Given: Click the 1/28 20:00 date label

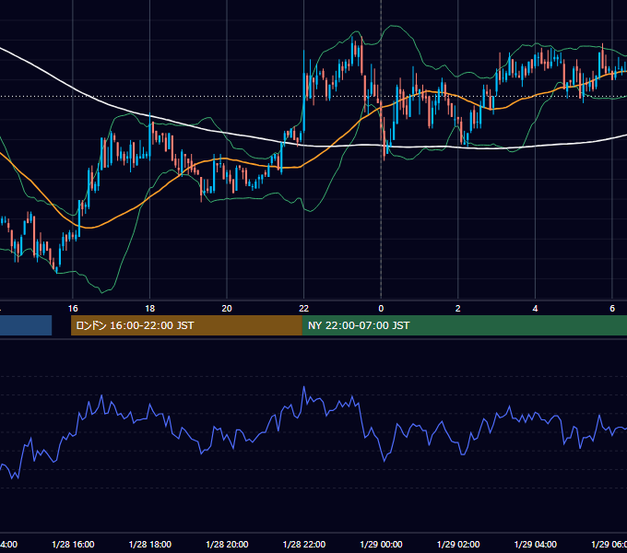Looking at the screenshot, I should point(227,545).
